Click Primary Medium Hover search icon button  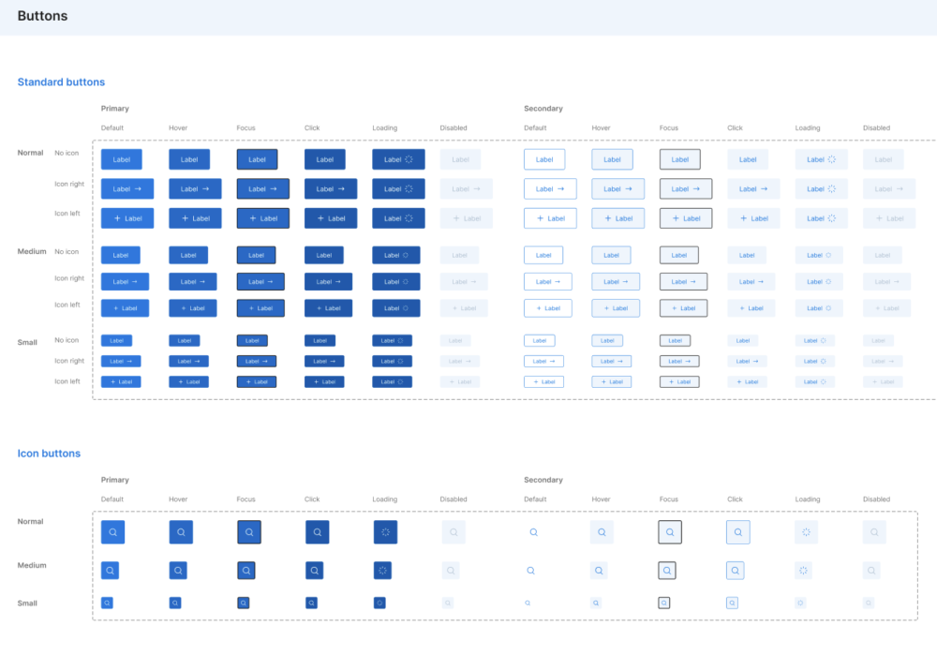pyautogui.click(x=178, y=570)
